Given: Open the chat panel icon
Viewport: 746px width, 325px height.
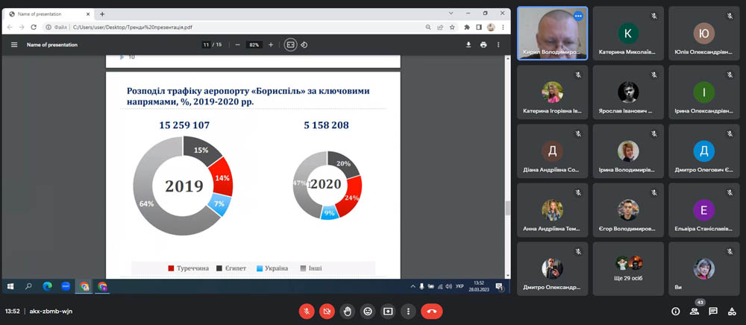Looking at the screenshot, I should 713,311.
